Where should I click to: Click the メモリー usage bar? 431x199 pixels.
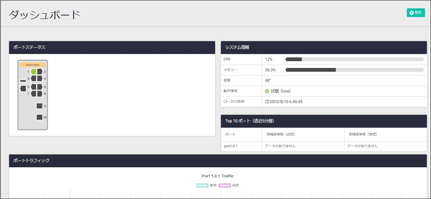point(354,70)
